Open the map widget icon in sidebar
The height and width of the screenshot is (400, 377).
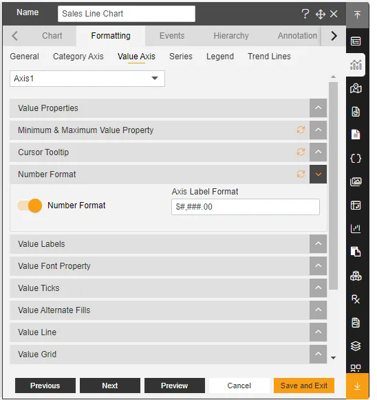pos(356,88)
